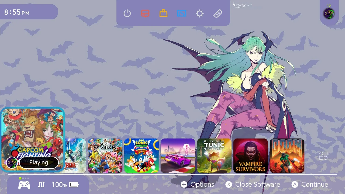Image resolution: width=345 pixels, height=194 pixels.
Task: Select the DOOM game tile
Action: (x=287, y=156)
